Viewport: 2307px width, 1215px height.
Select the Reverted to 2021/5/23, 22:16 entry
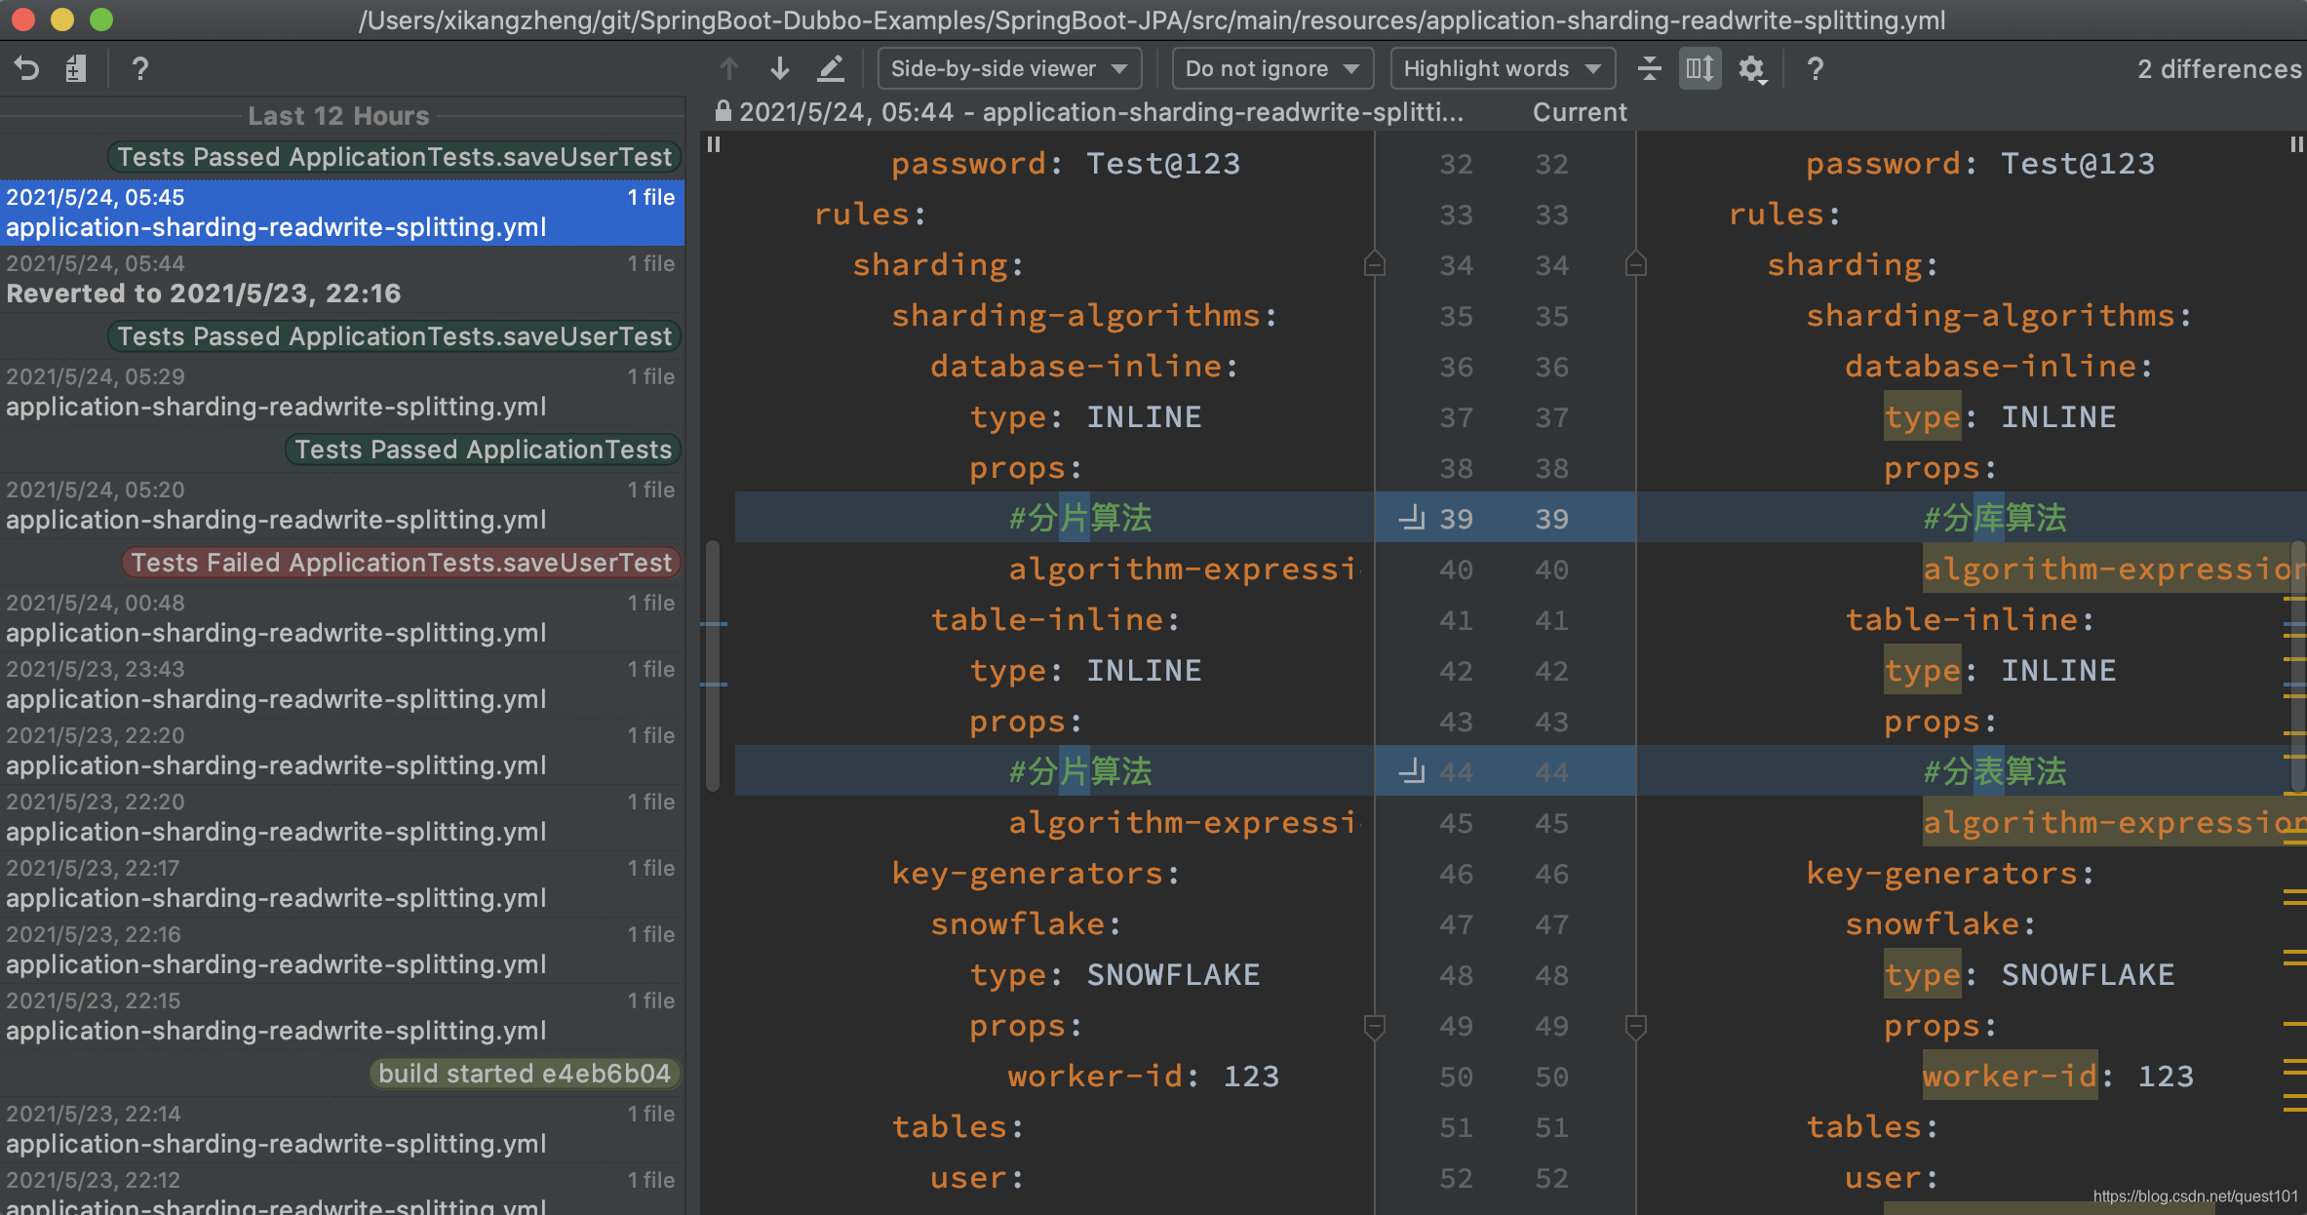pos(341,278)
